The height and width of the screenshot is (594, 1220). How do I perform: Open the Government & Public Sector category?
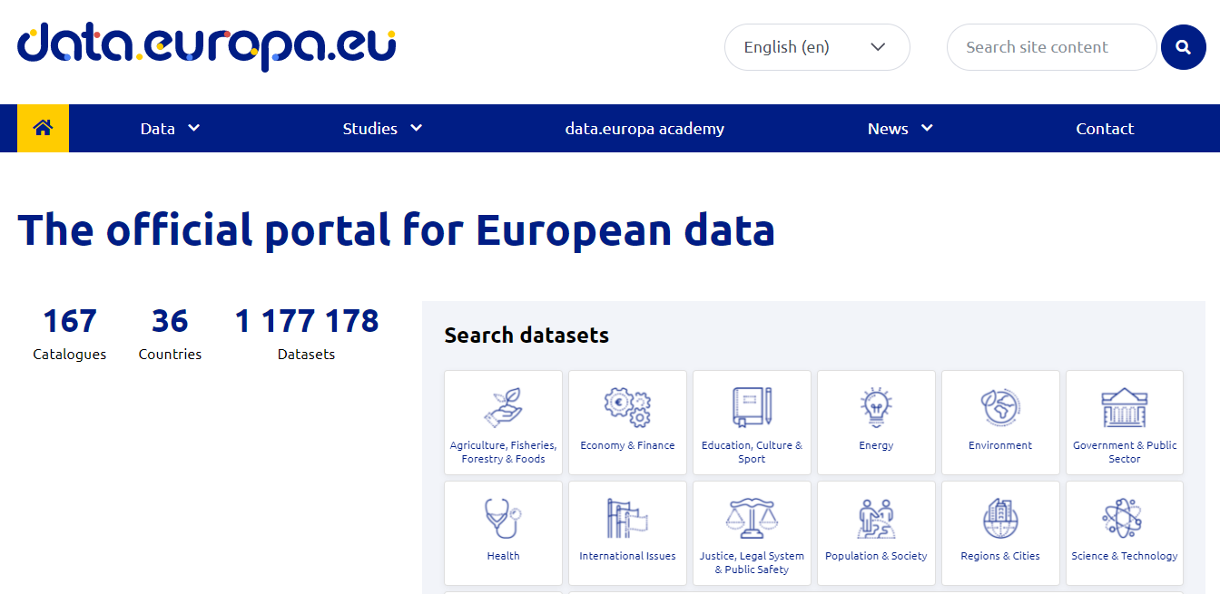[1124, 423]
